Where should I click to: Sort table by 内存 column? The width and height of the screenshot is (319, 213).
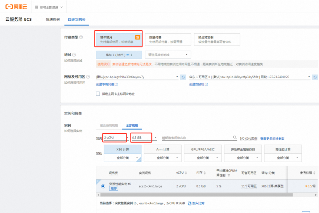pos(205,173)
